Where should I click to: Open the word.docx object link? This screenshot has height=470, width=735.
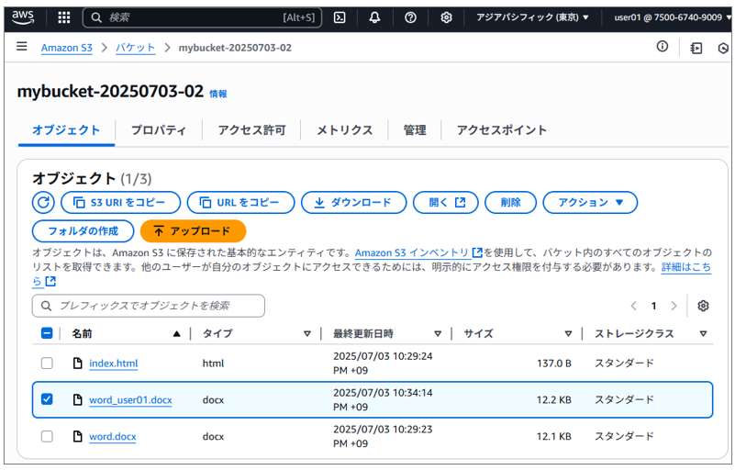click(113, 436)
